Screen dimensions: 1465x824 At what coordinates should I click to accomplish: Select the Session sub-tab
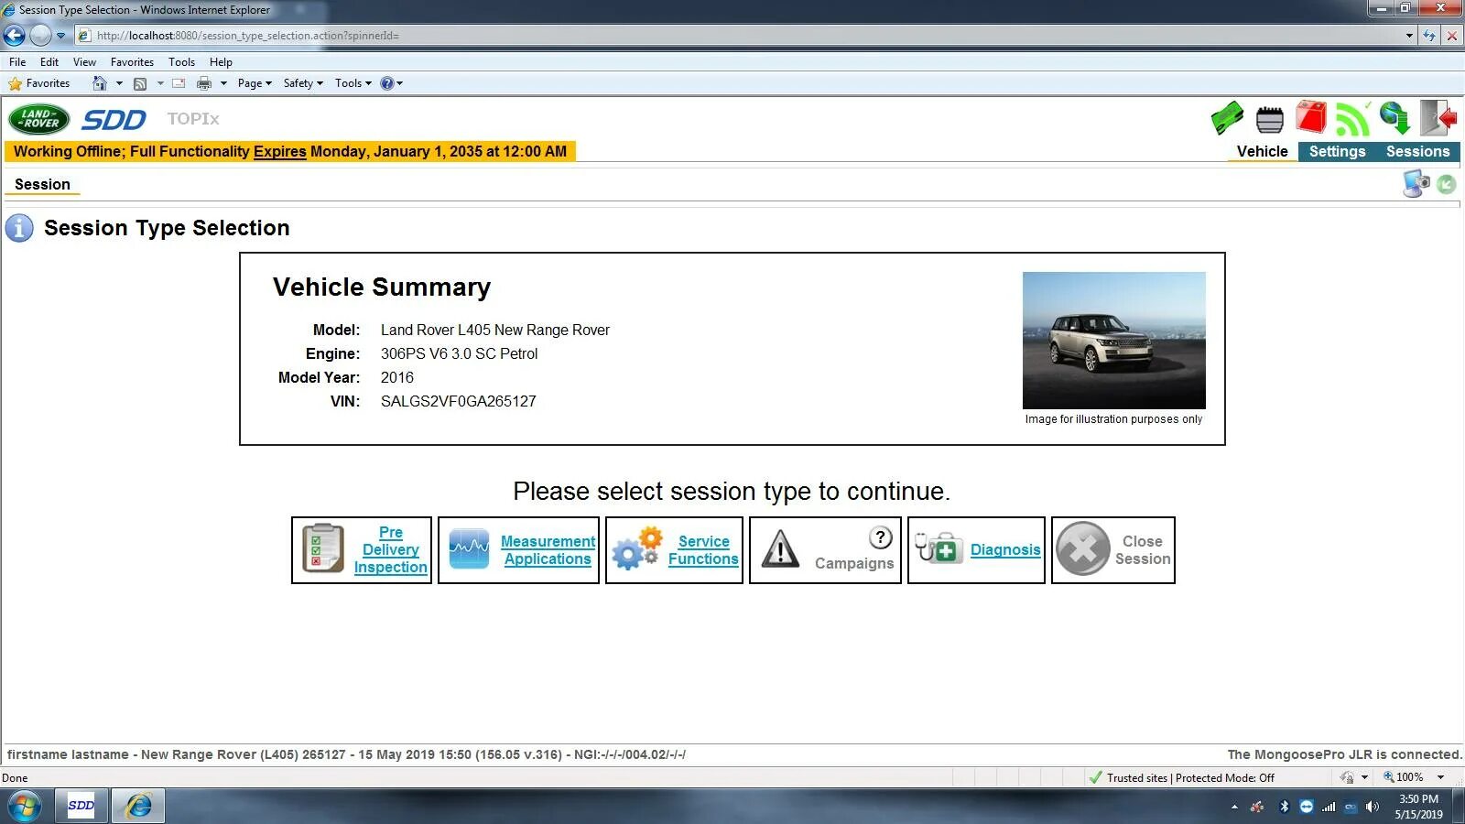click(x=42, y=185)
